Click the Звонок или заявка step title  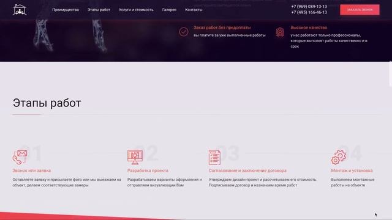32,170
